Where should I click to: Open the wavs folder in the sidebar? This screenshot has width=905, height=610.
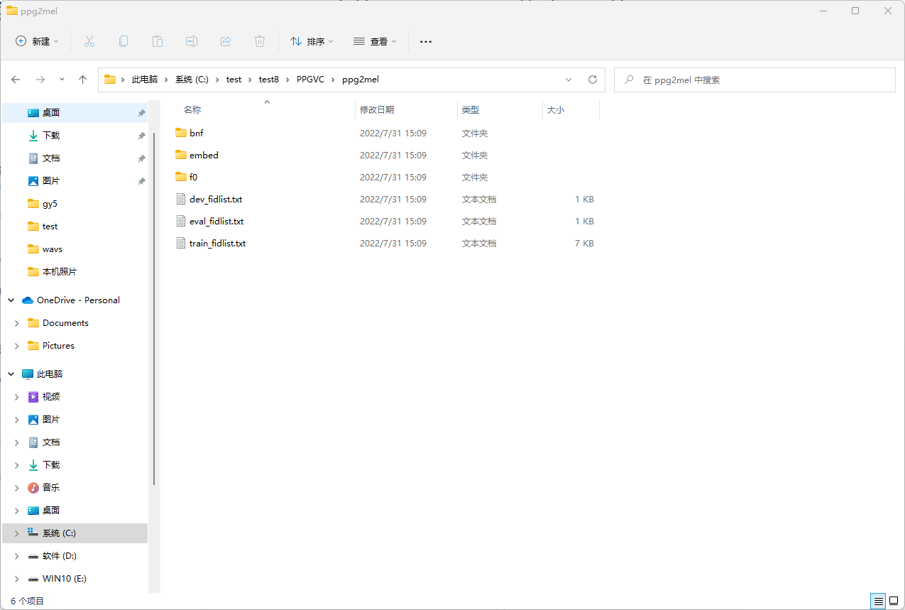coord(50,249)
